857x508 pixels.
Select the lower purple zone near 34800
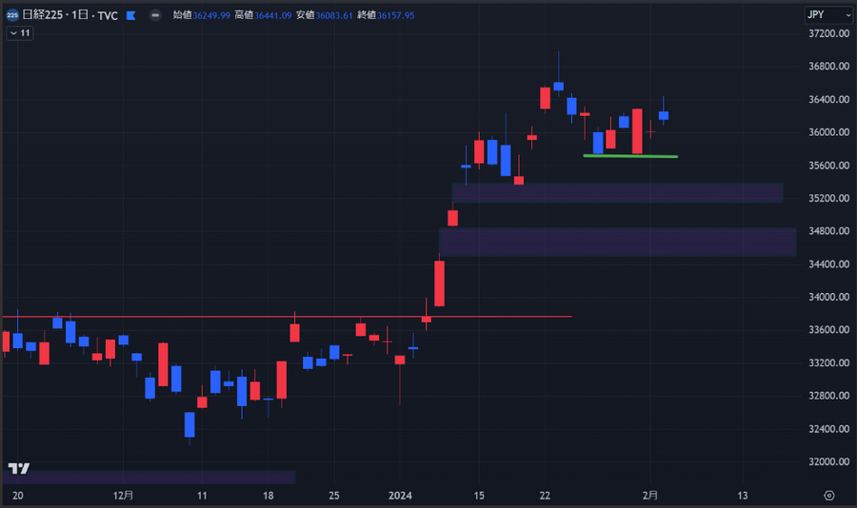pos(617,242)
